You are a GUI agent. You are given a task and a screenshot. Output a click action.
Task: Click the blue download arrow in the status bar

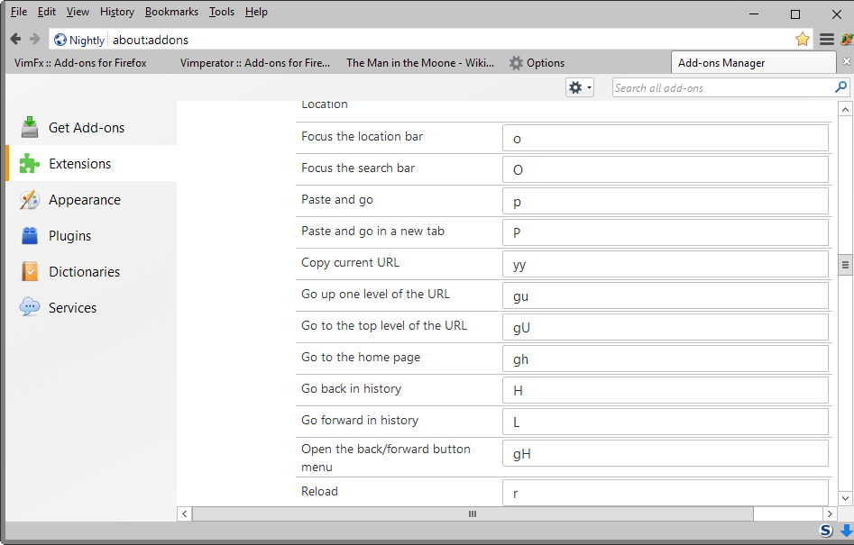847,531
